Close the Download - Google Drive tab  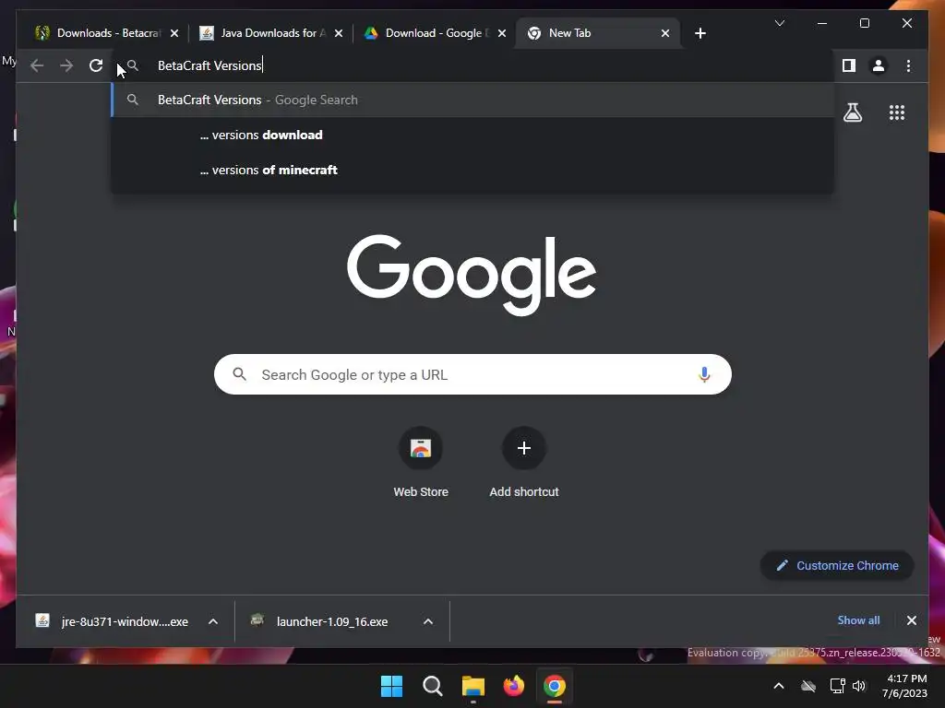[x=502, y=33]
